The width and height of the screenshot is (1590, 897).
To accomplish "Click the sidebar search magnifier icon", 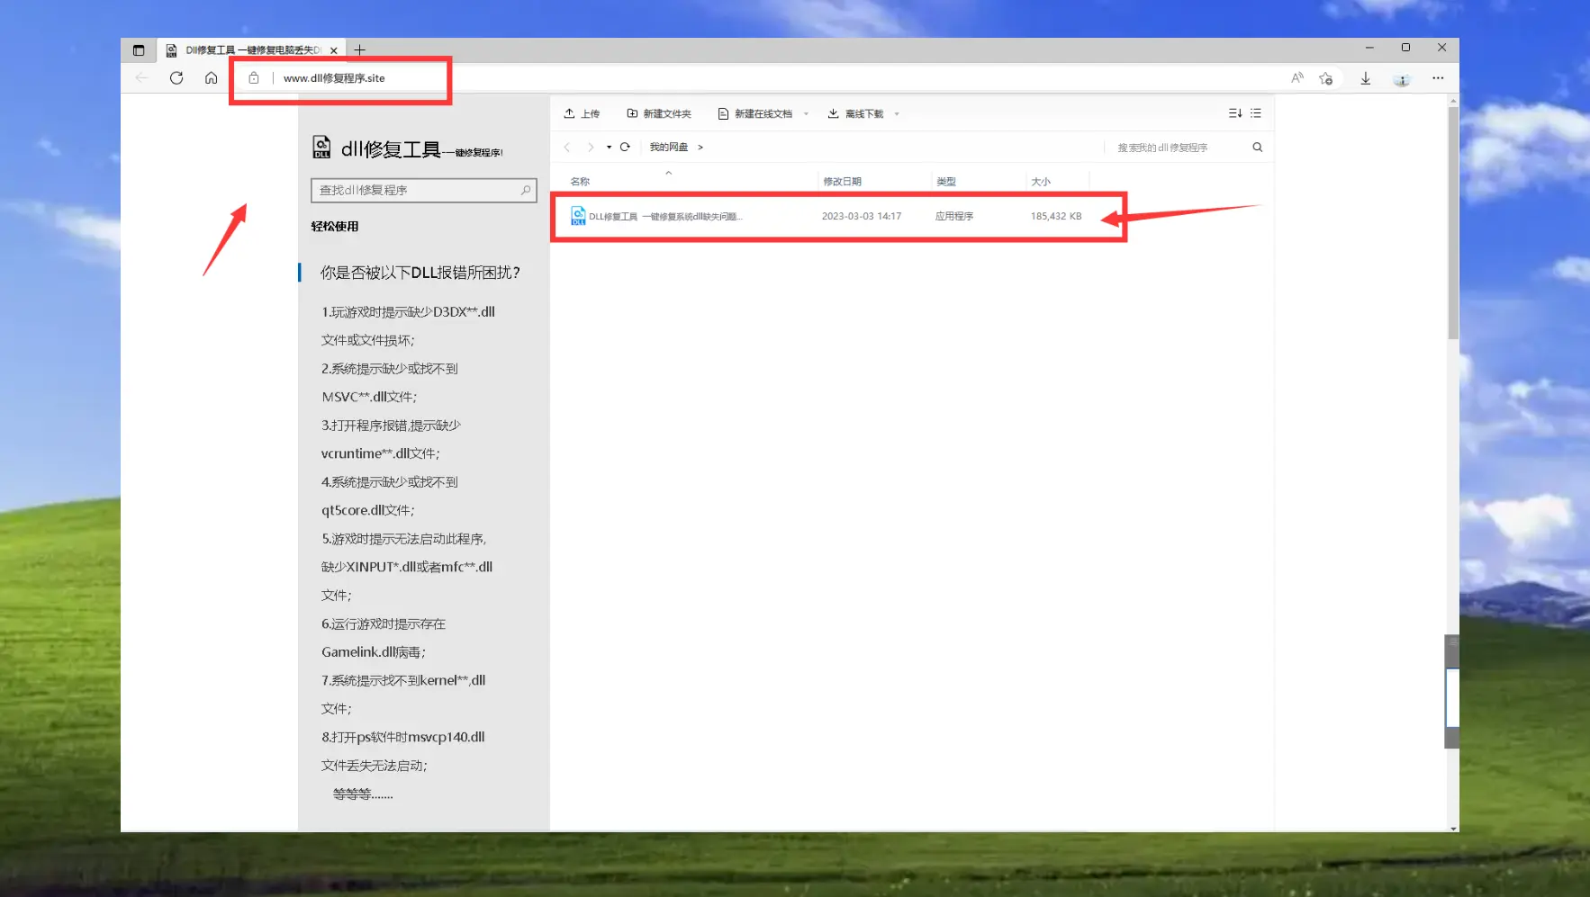I will [526, 190].
